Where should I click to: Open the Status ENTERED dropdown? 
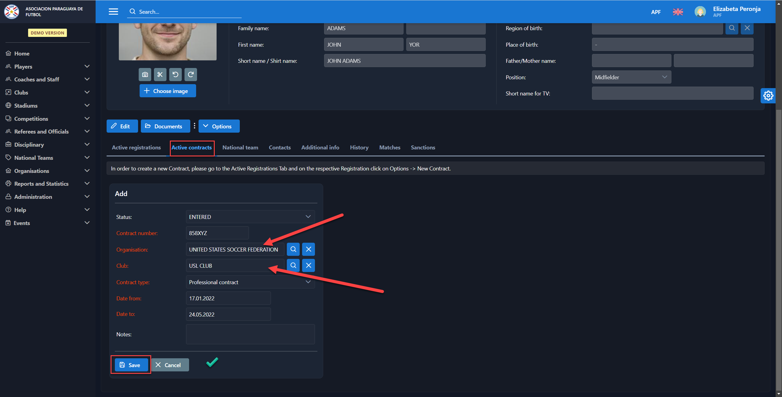250,217
